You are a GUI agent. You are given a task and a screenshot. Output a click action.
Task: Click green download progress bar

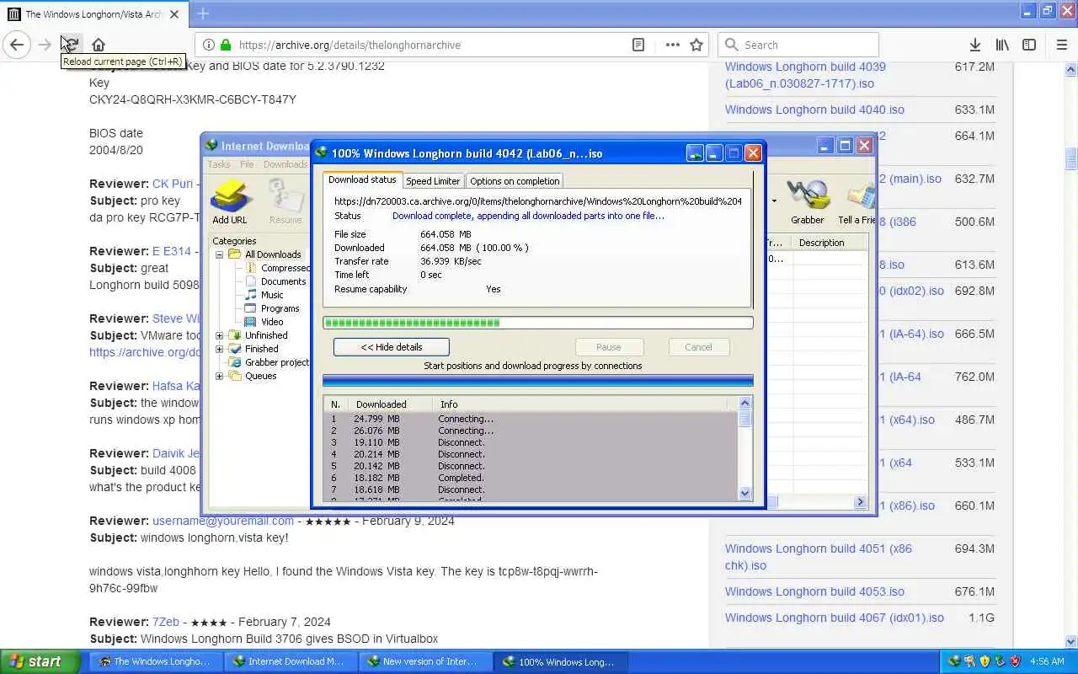538,323
